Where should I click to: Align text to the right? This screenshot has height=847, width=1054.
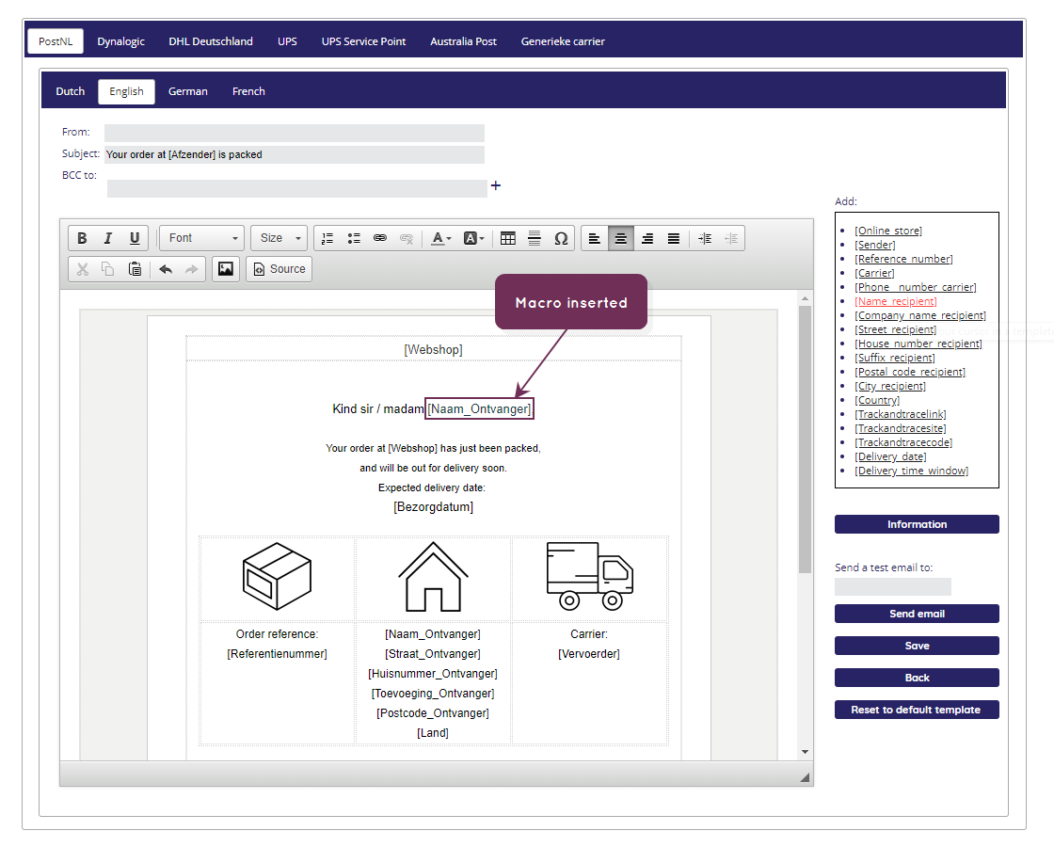pos(647,238)
